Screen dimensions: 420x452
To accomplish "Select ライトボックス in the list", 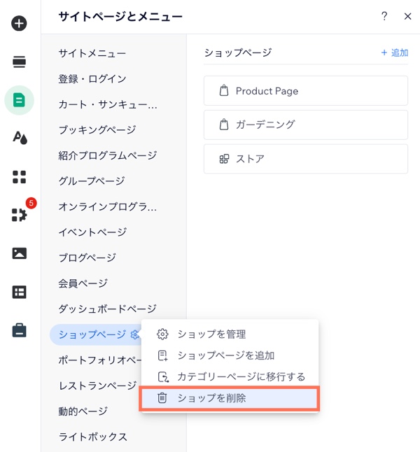I will (x=92, y=437).
